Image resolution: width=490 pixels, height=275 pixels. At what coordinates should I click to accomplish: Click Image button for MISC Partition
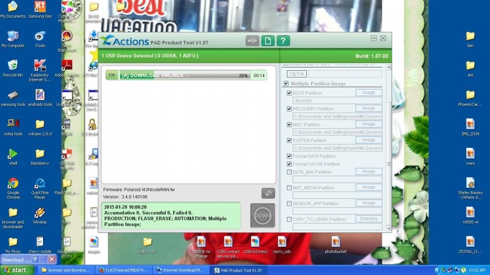[369, 124]
